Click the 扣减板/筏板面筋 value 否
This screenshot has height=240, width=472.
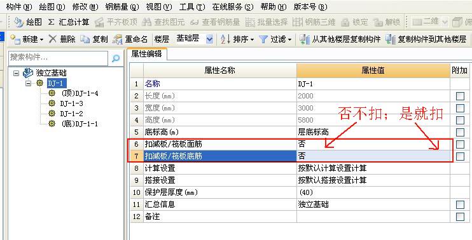point(373,144)
